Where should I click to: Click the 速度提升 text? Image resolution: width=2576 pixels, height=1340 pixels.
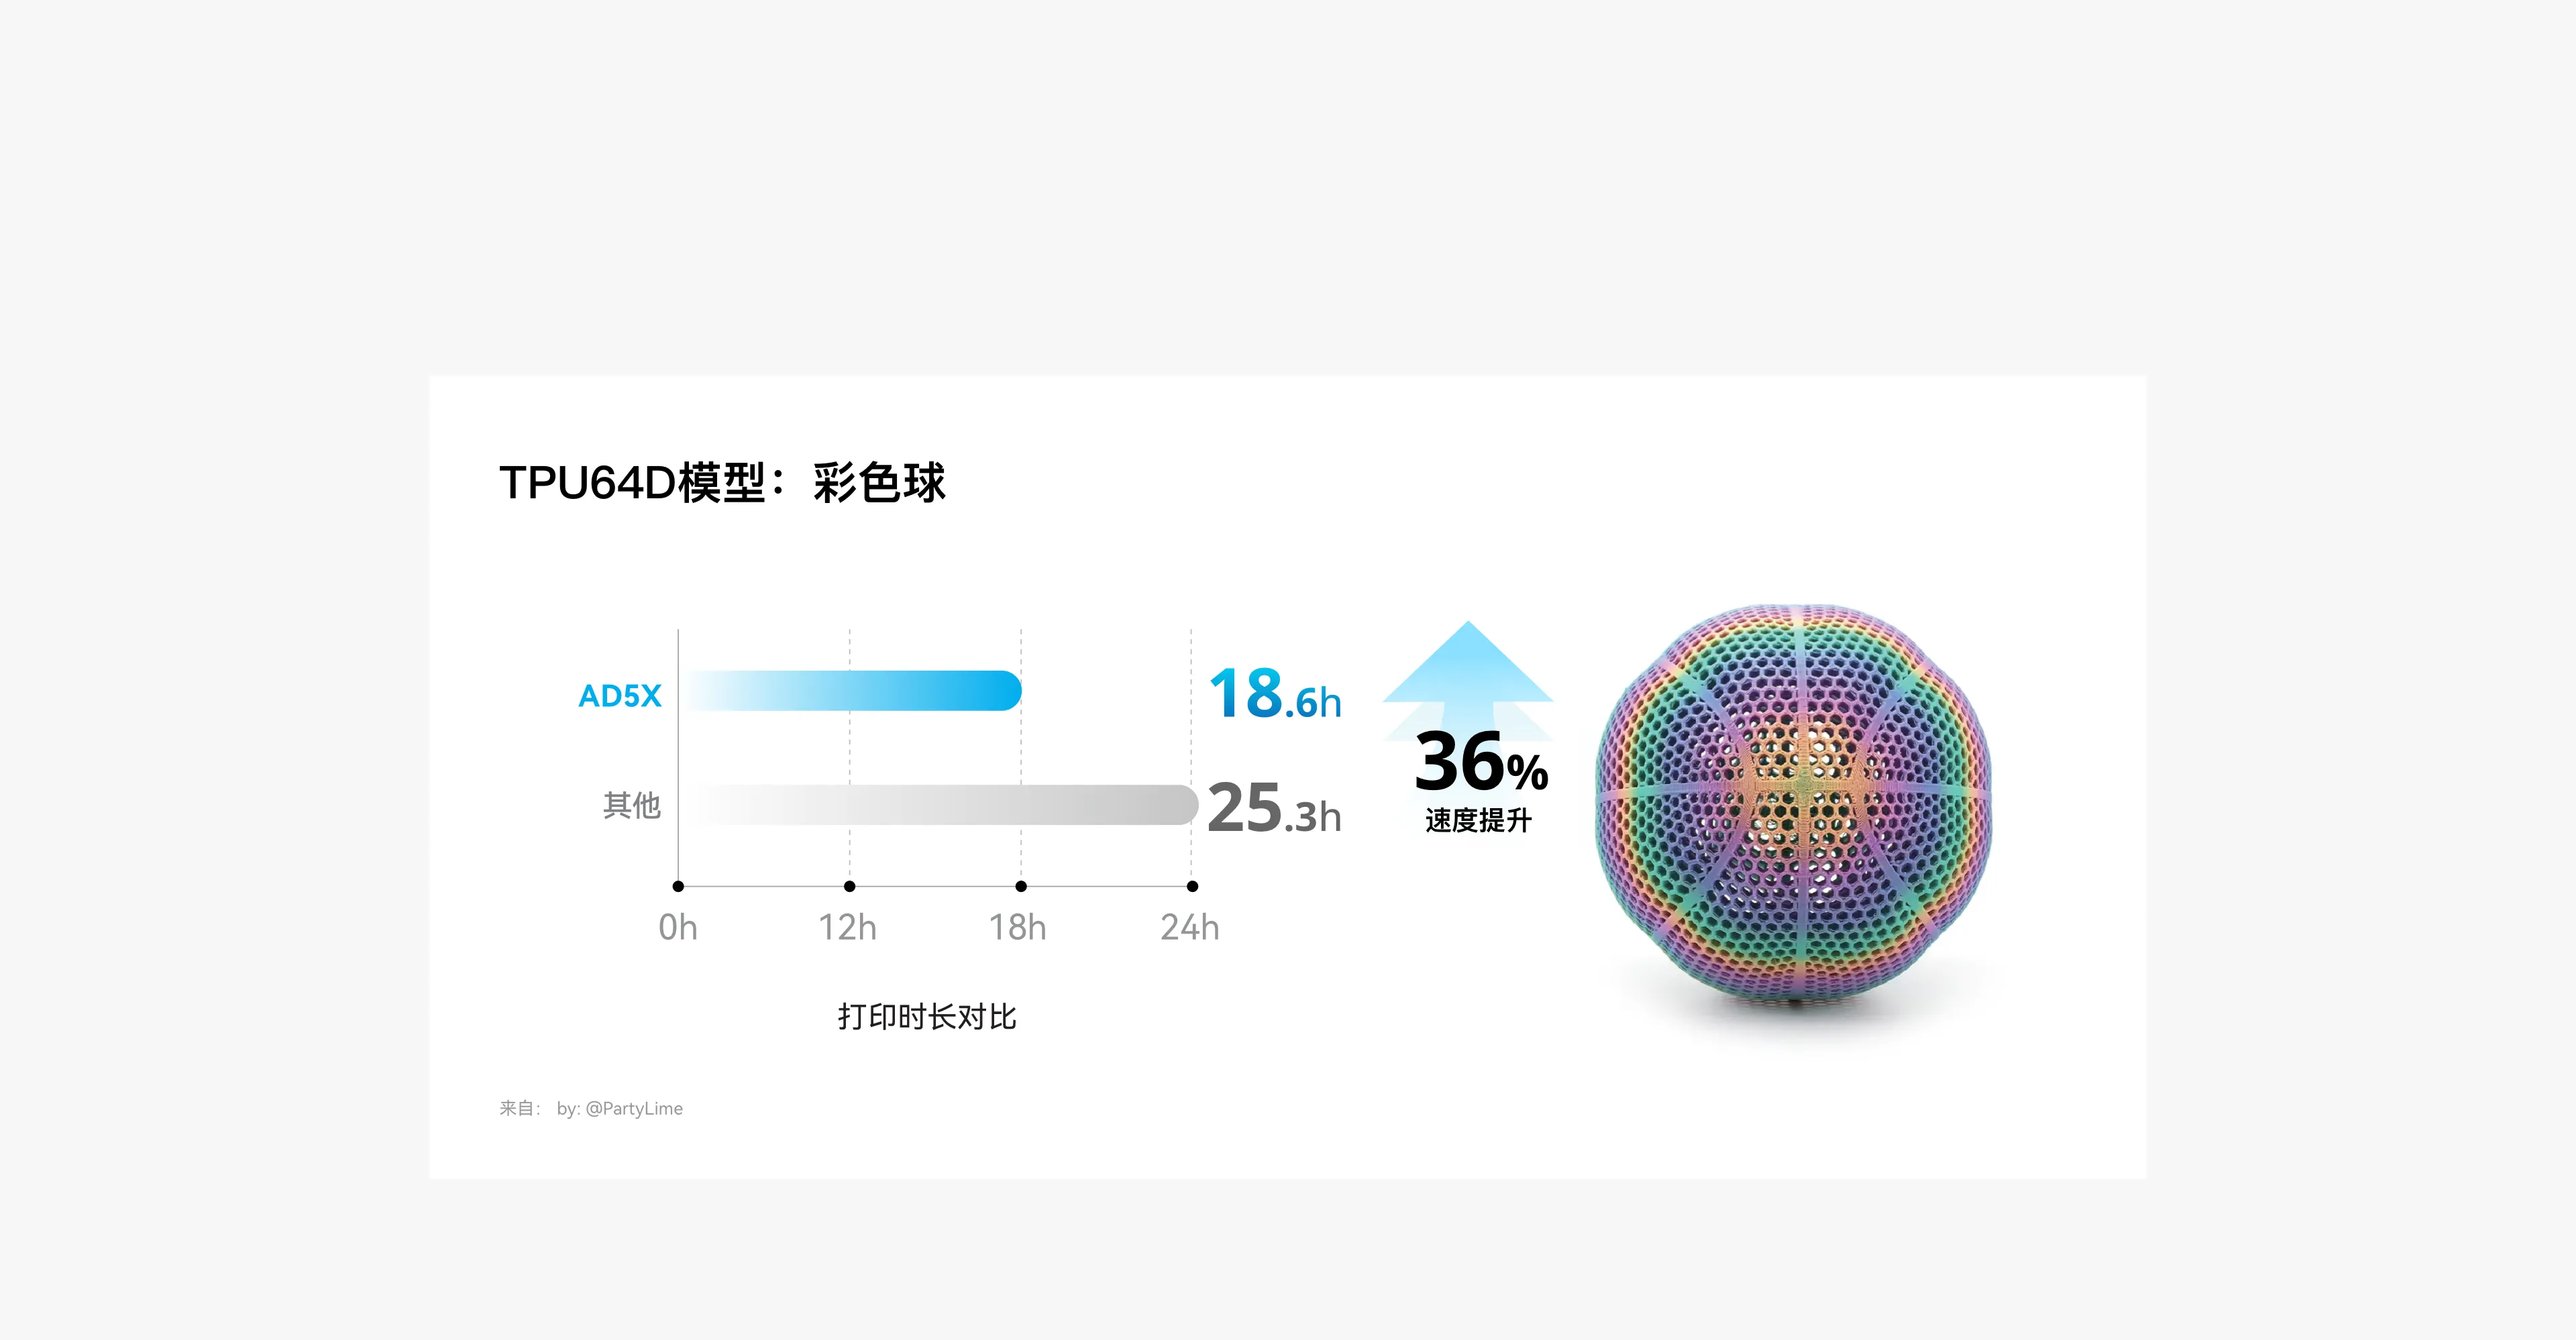(x=1478, y=821)
